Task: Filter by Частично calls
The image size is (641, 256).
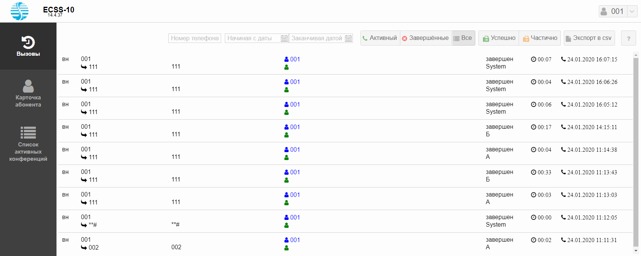Action: pos(540,38)
